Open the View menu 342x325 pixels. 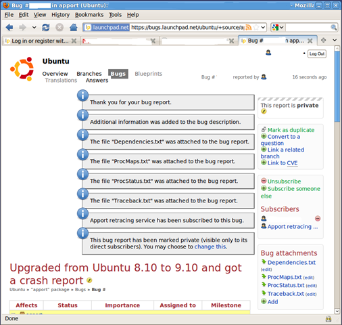pyautogui.click(x=40, y=15)
